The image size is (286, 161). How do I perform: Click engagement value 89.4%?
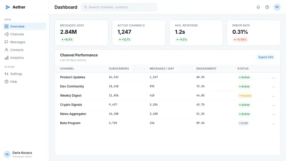(x=200, y=123)
